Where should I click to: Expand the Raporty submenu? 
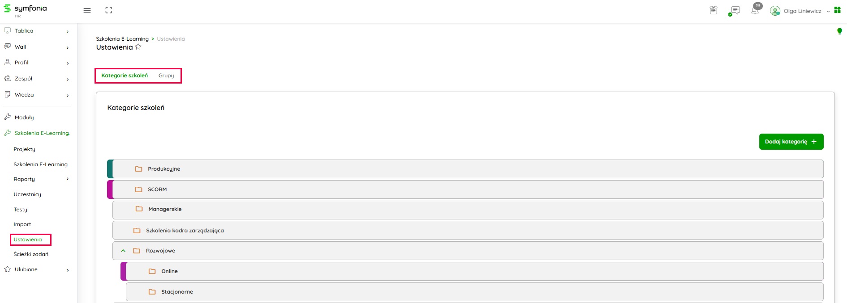[68, 179]
